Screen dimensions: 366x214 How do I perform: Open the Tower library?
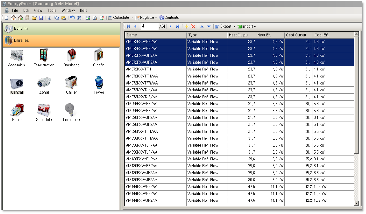click(99, 86)
